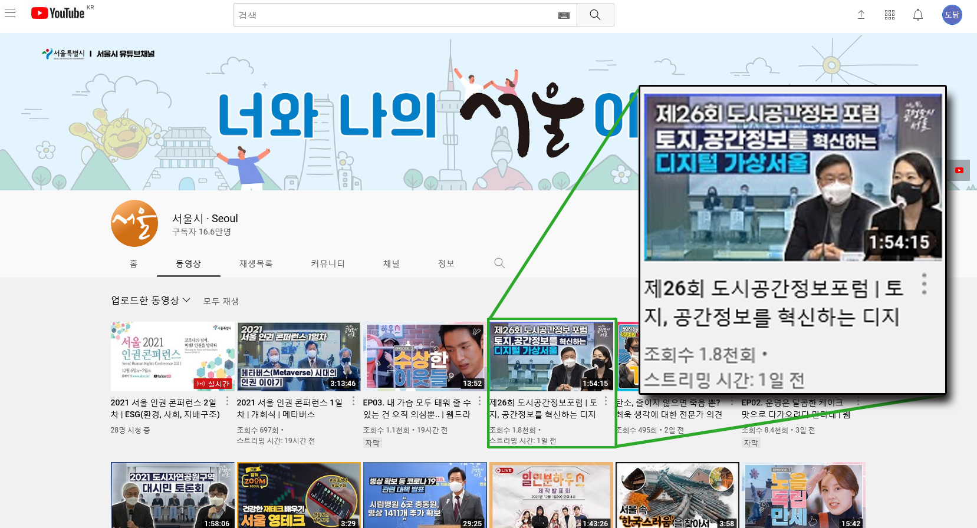Open options for EP03 video
977x528 pixels.
click(479, 401)
